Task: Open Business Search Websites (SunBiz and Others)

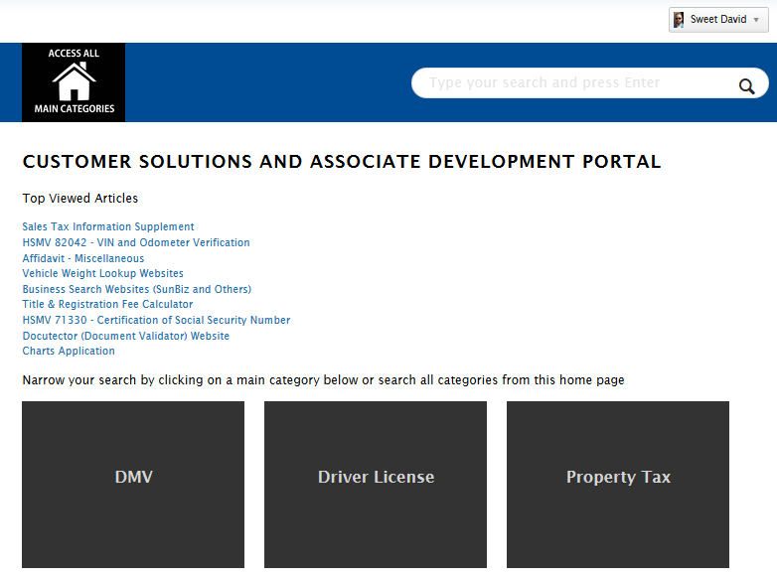Action: tap(137, 289)
